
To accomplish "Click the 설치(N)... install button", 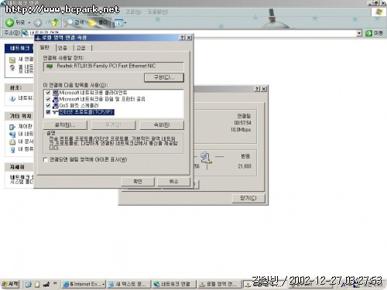I will tap(65, 125).
